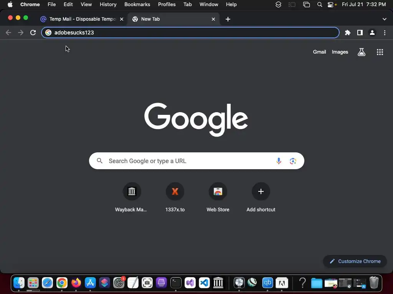The image size is (393, 294).
Task: Go forward to the next page
Action: tap(21, 33)
